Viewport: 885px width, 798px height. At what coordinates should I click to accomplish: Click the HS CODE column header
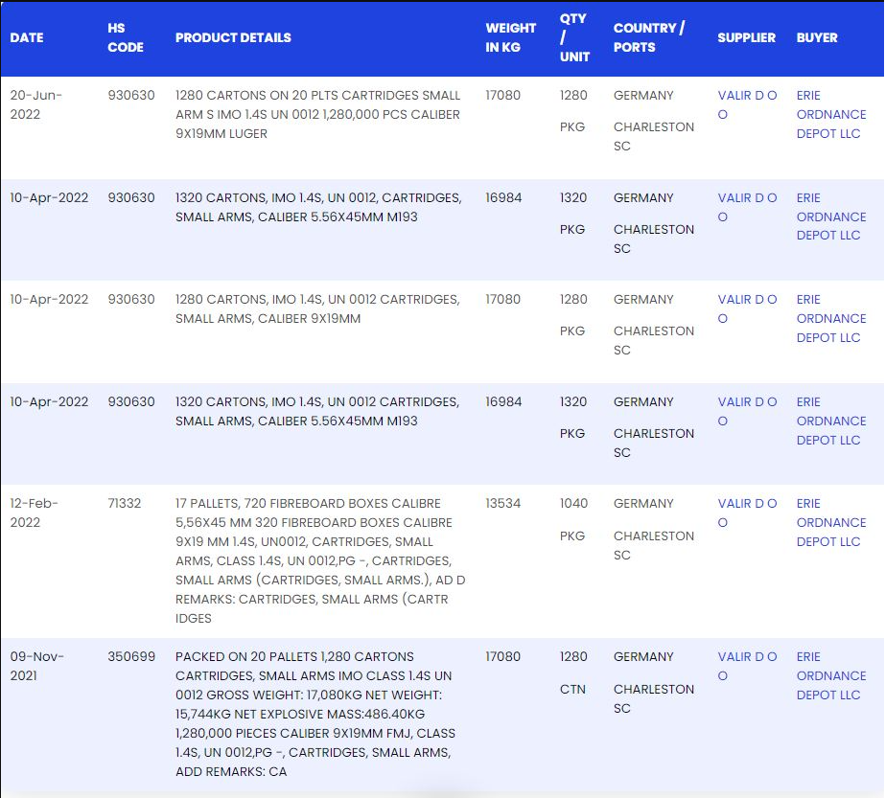coord(126,37)
